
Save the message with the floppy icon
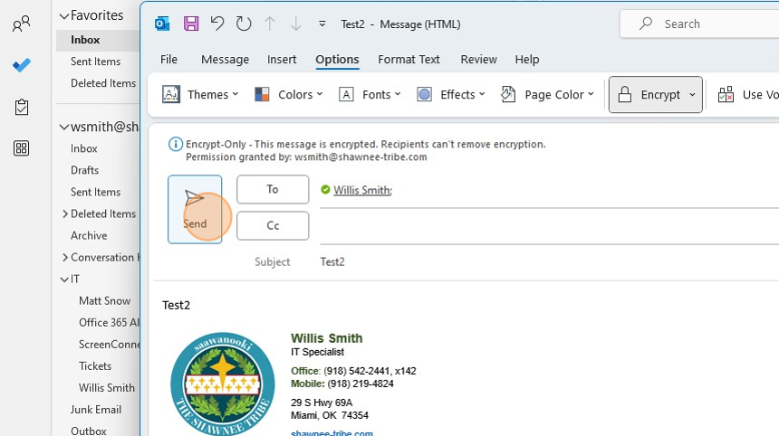coord(191,24)
